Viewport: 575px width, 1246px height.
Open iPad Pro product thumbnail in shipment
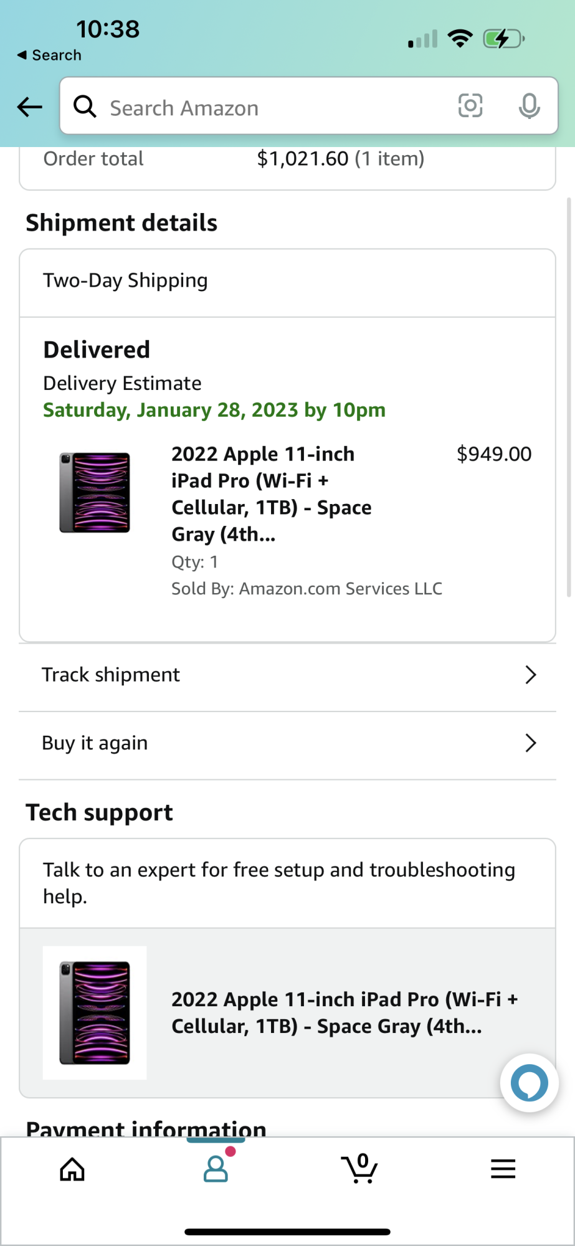pos(95,492)
